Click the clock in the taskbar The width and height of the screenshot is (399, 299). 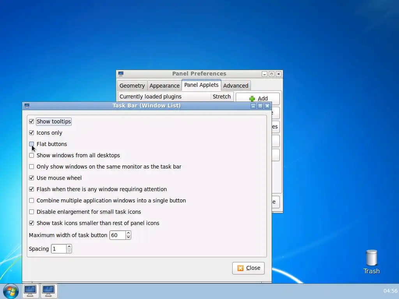[x=390, y=291]
